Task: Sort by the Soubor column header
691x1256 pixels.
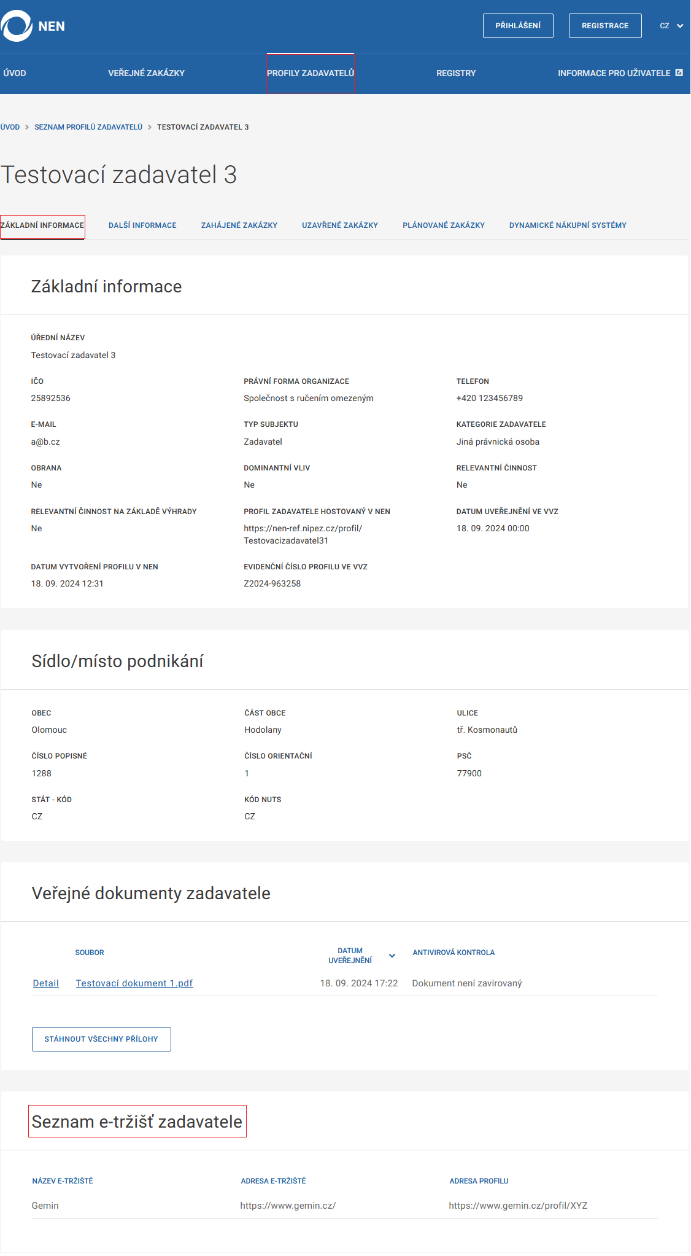Action: pyautogui.click(x=90, y=953)
